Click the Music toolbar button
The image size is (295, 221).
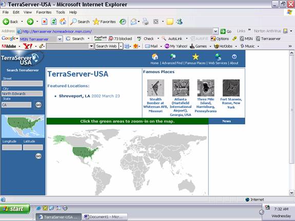pos(247,46)
